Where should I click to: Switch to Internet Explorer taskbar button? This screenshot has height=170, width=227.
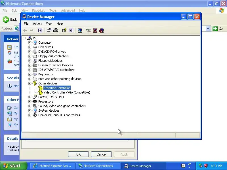(x=52, y=166)
